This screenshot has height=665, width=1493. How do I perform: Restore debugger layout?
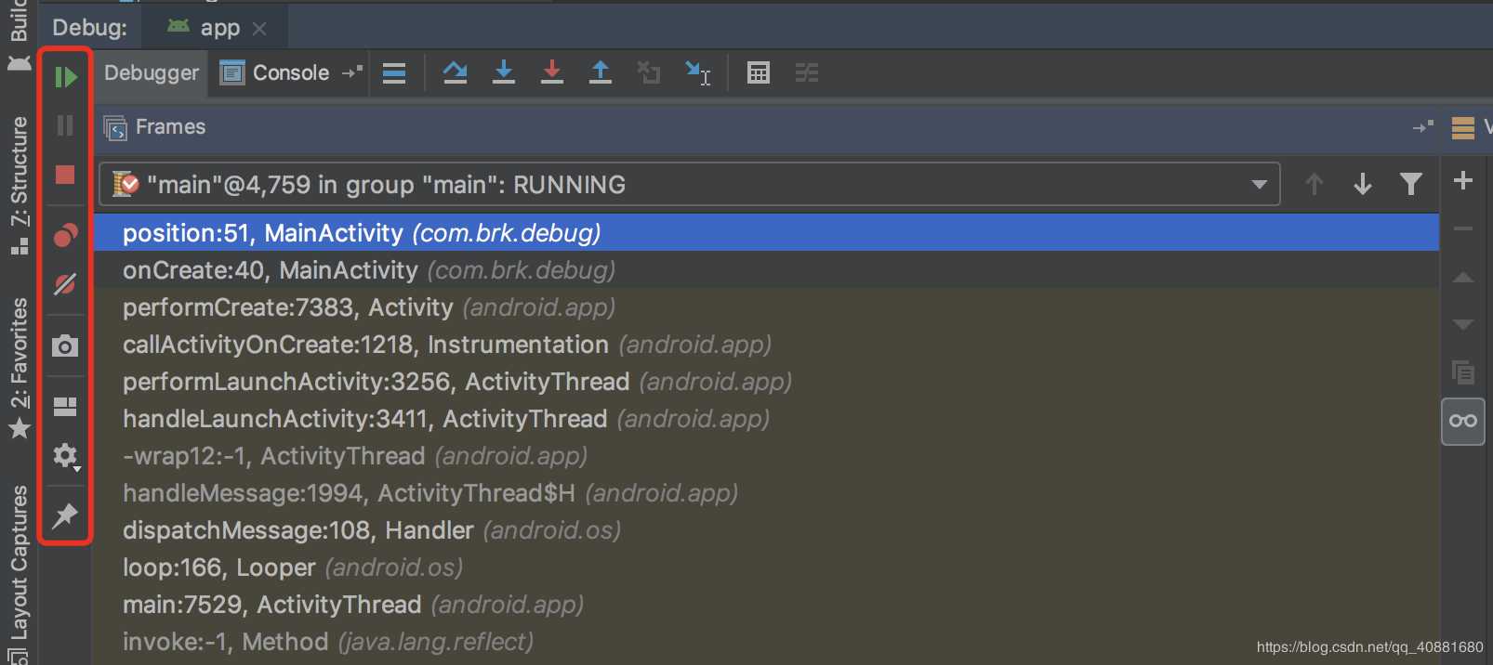[x=65, y=407]
